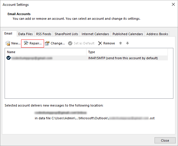Select the SharePoint Lists tab
This screenshot has width=178, height=146.
pos(66,34)
